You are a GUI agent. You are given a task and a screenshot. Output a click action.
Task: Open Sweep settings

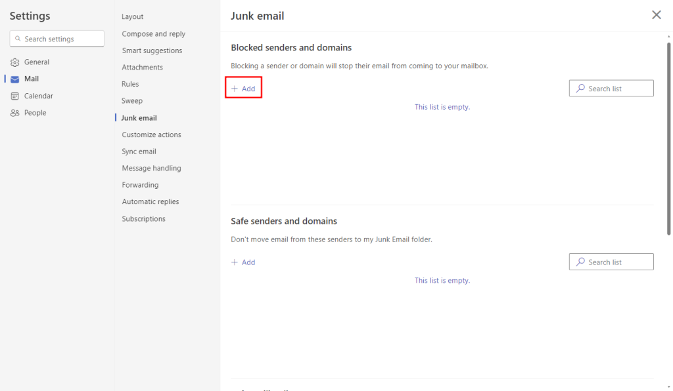click(131, 100)
